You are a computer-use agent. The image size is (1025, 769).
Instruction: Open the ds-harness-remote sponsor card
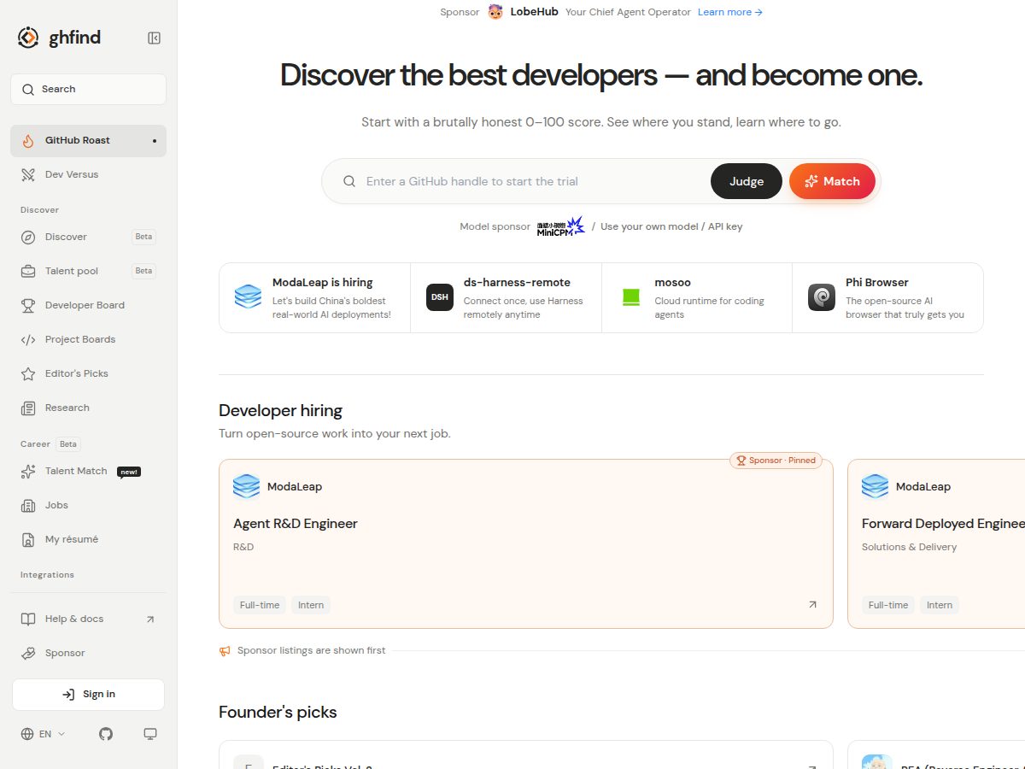click(x=507, y=297)
